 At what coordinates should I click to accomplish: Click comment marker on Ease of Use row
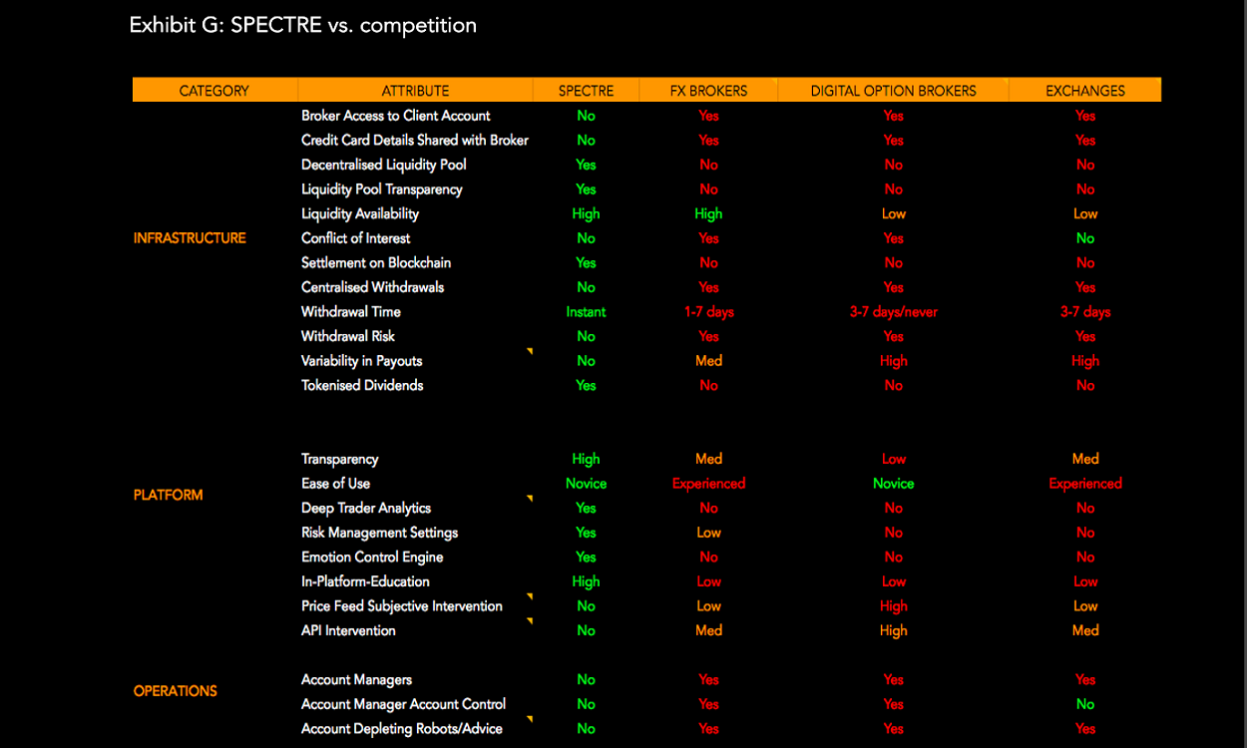(530, 498)
